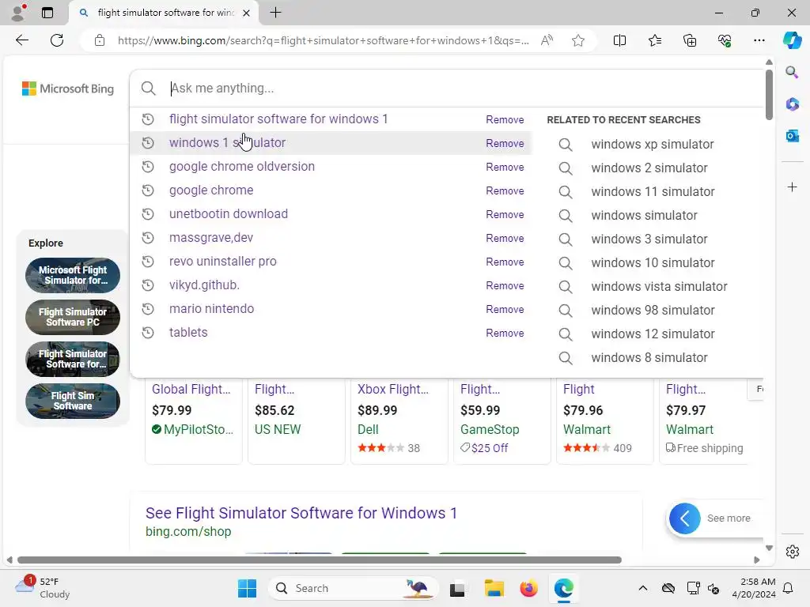The image size is (810, 607).
Task: Open Read aloud in address bar
Action: pos(547,40)
